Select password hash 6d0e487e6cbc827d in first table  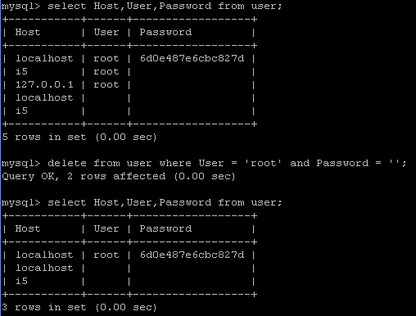[x=192, y=58]
